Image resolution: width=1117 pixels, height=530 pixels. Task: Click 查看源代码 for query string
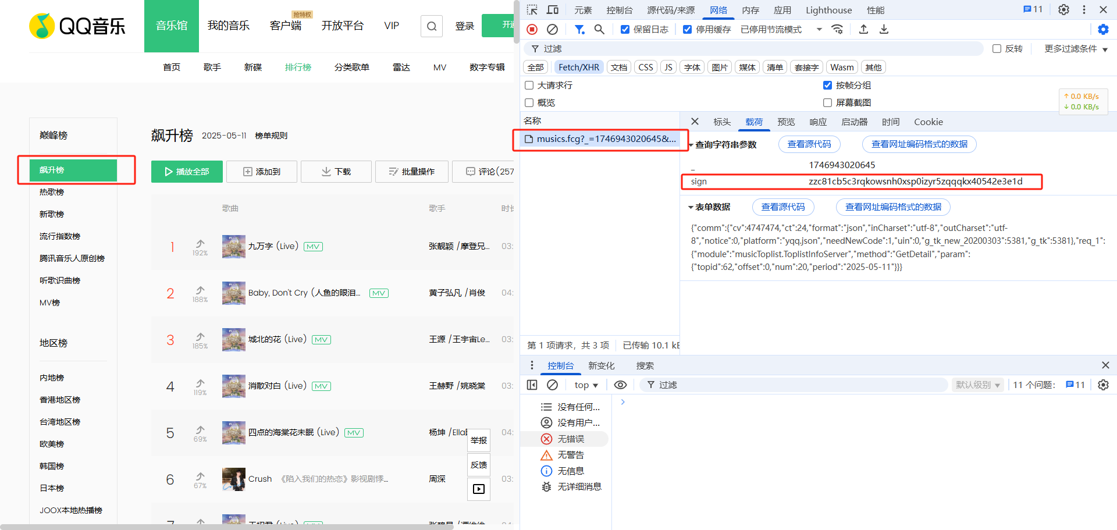coord(809,144)
